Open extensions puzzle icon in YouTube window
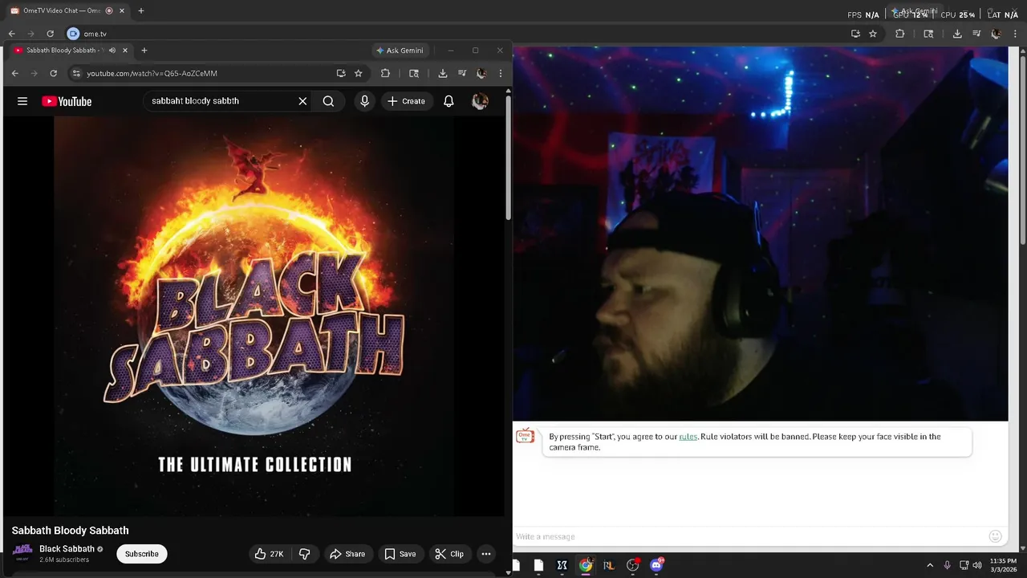Viewport: 1027px width, 578px height. 385,73
